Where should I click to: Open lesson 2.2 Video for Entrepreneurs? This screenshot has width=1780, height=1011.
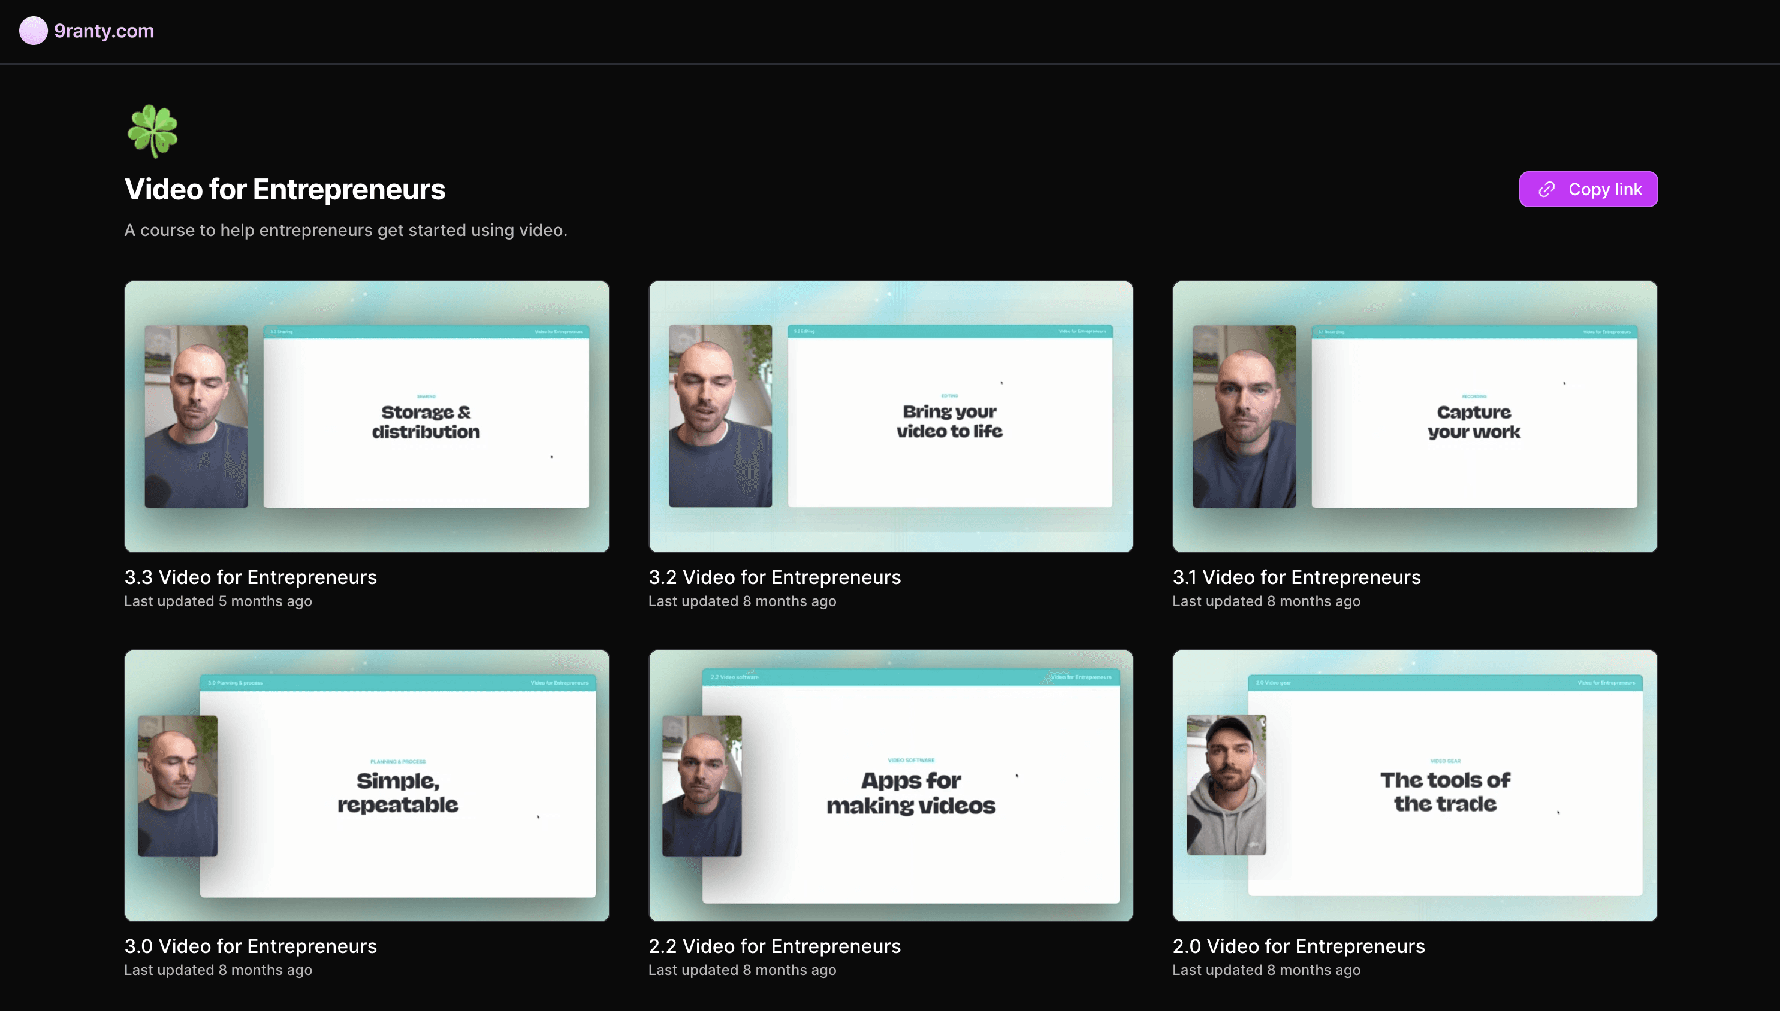tap(774, 945)
